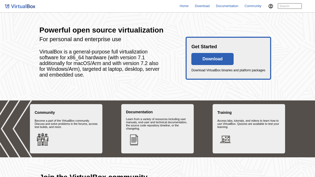Click the blue Download button
The width and height of the screenshot is (315, 177).
point(212,59)
